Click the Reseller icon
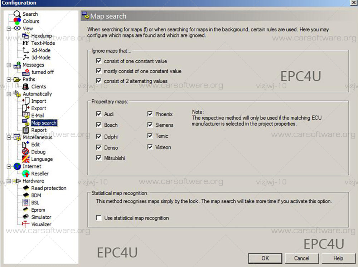The height and width of the screenshot is (267, 358). pyautogui.click(x=26, y=173)
